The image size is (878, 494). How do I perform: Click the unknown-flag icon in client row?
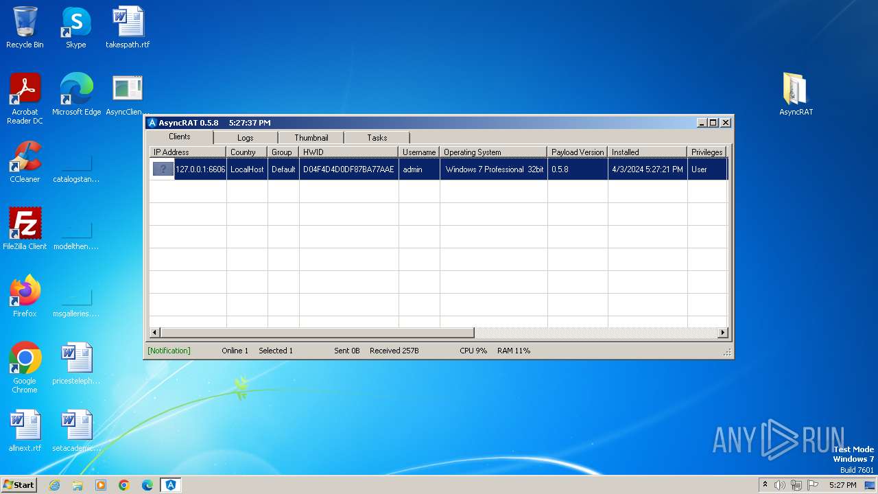click(163, 169)
